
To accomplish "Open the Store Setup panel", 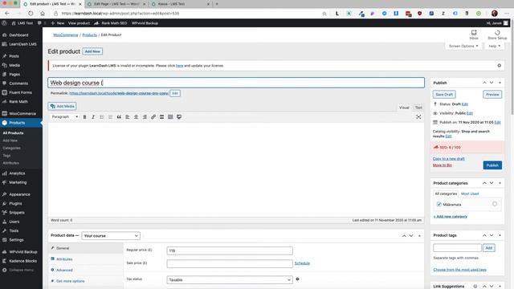I will [497, 35].
